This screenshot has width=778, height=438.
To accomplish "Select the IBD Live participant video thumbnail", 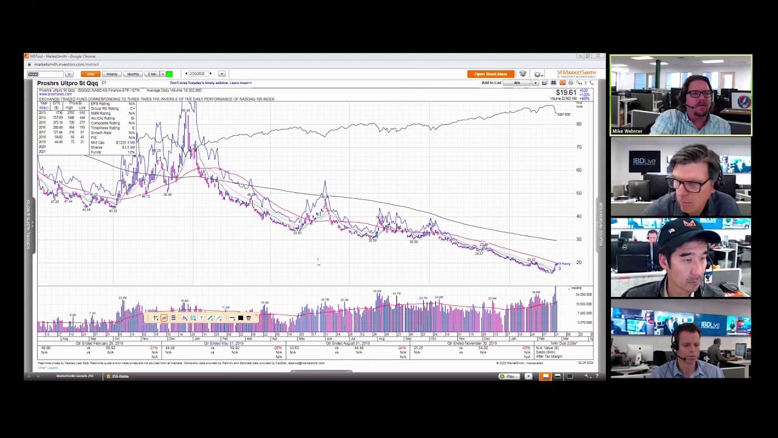I will pos(681,176).
